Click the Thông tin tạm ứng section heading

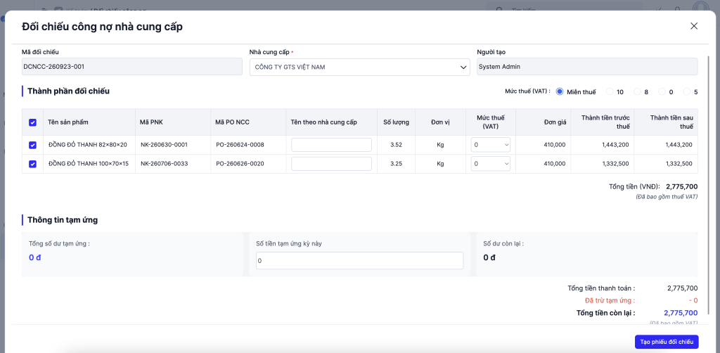(63, 220)
